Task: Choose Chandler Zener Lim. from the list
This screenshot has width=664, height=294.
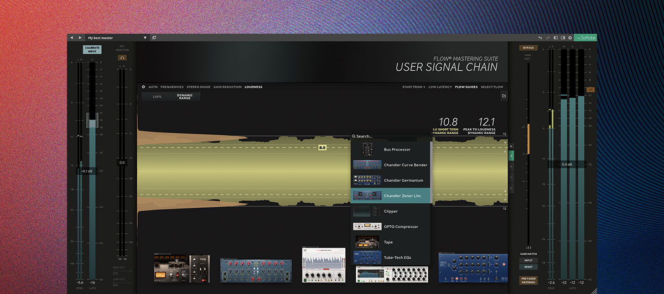Action: click(x=390, y=196)
